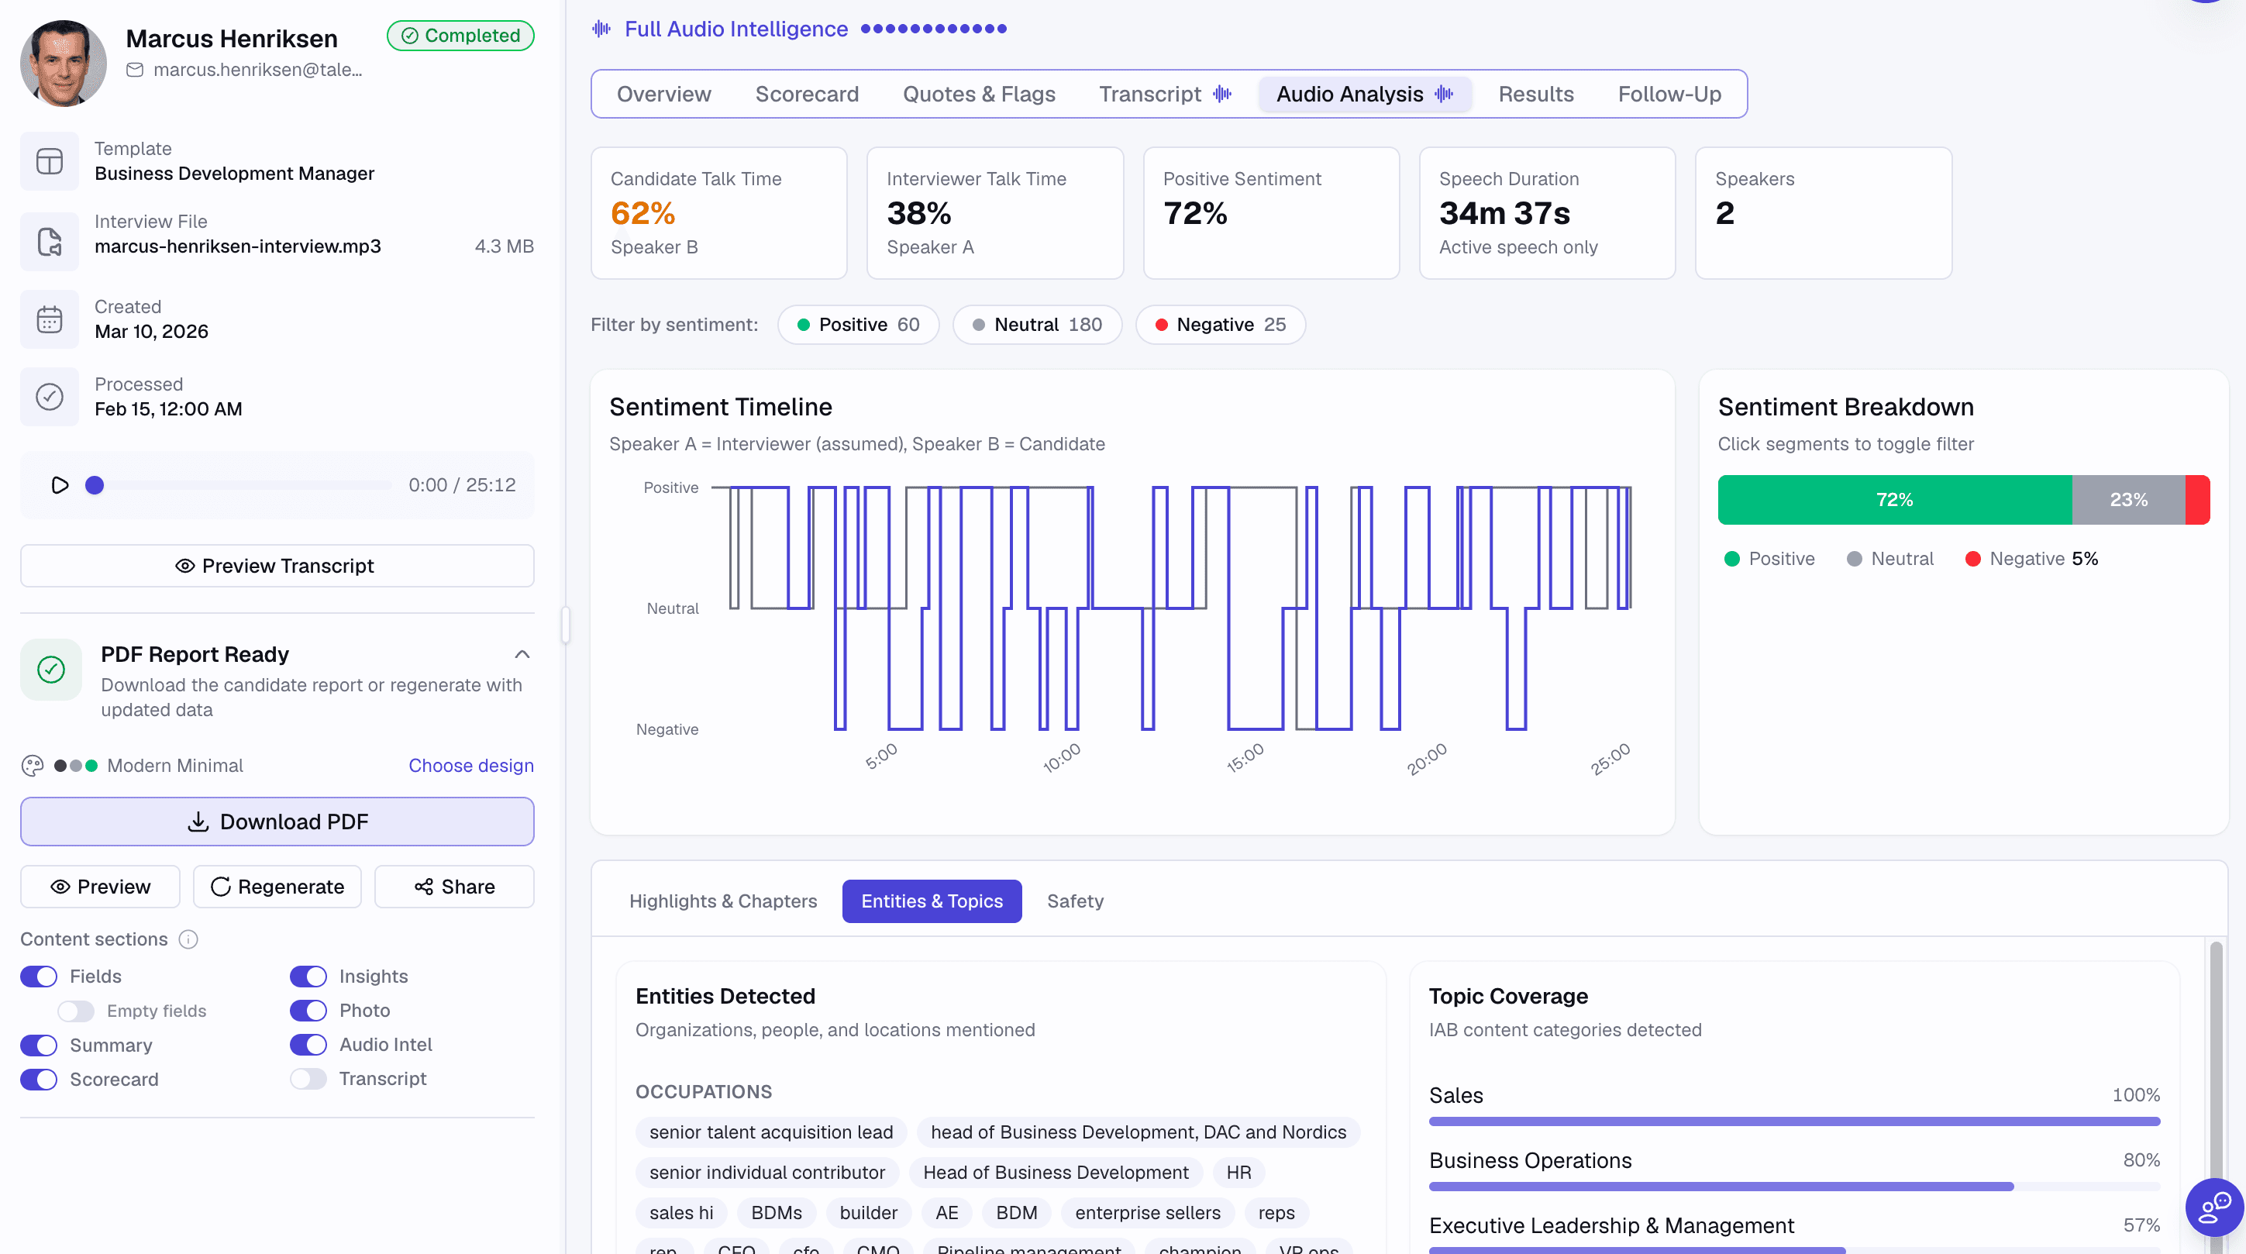Click the green 72% segment in Sentiment Breakdown
The height and width of the screenshot is (1254, 2246).
pyautogui.click(x=1894, y=500)
